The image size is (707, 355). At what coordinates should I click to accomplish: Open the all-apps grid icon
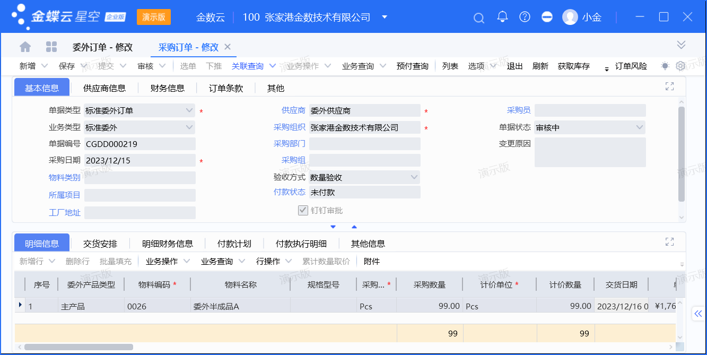click(x=51, y=47)
